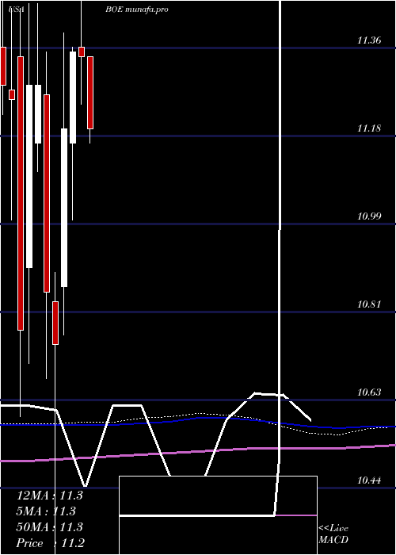396x555 pixels.
Task: Click the last red candlestick body
Action: (x=90, y=93)
